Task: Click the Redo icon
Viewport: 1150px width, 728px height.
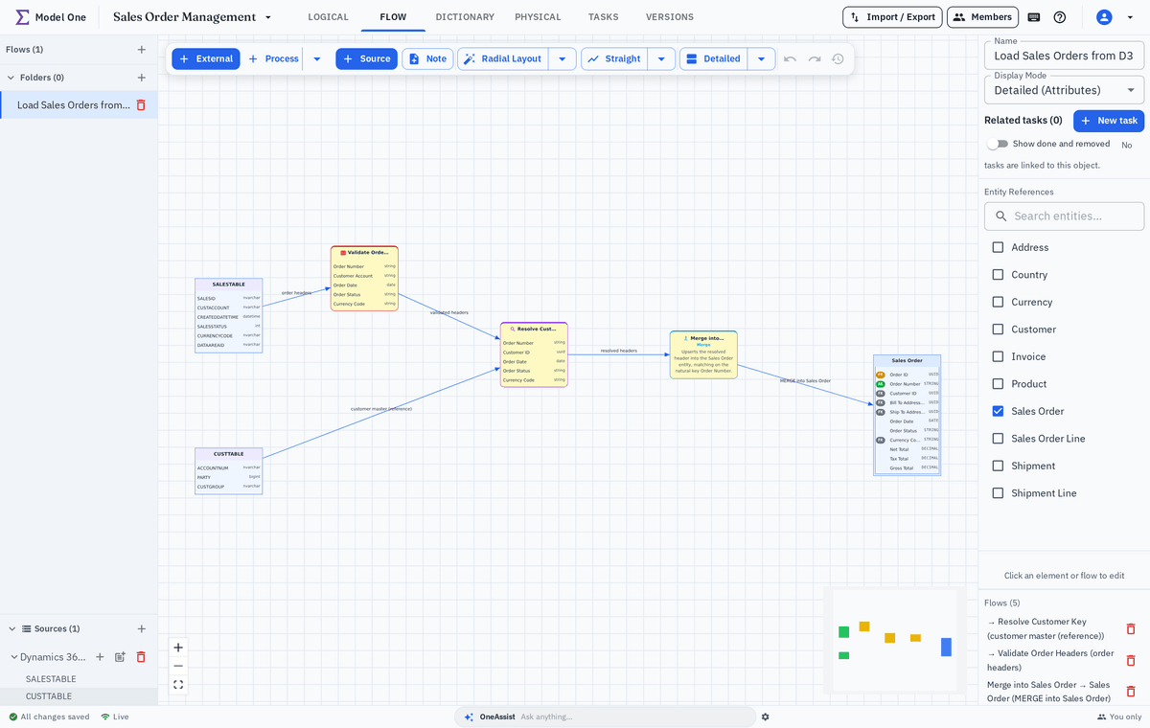Action: [815, 59]
